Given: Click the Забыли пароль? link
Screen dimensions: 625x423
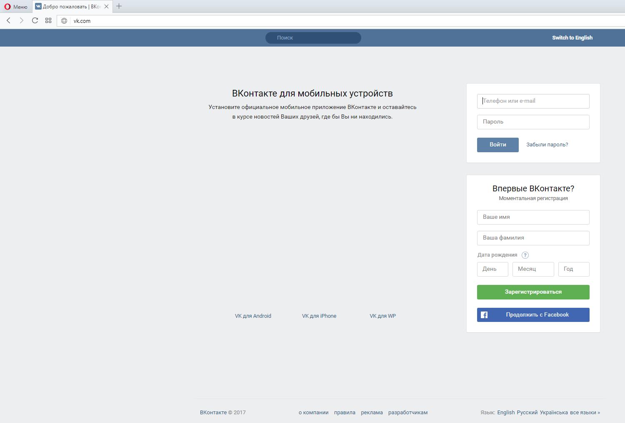Looking at the screenshot, I should coord(547,145).
